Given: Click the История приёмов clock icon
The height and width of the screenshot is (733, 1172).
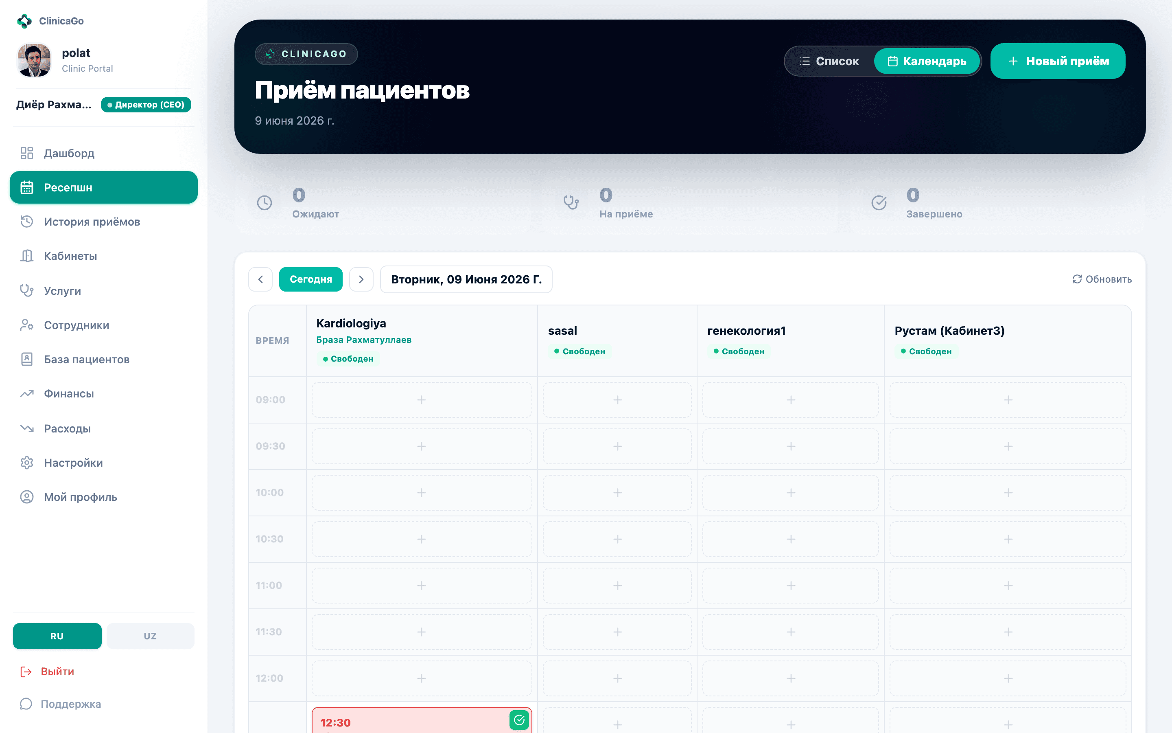Looking at the screenshot, I should tap(26, 222).
